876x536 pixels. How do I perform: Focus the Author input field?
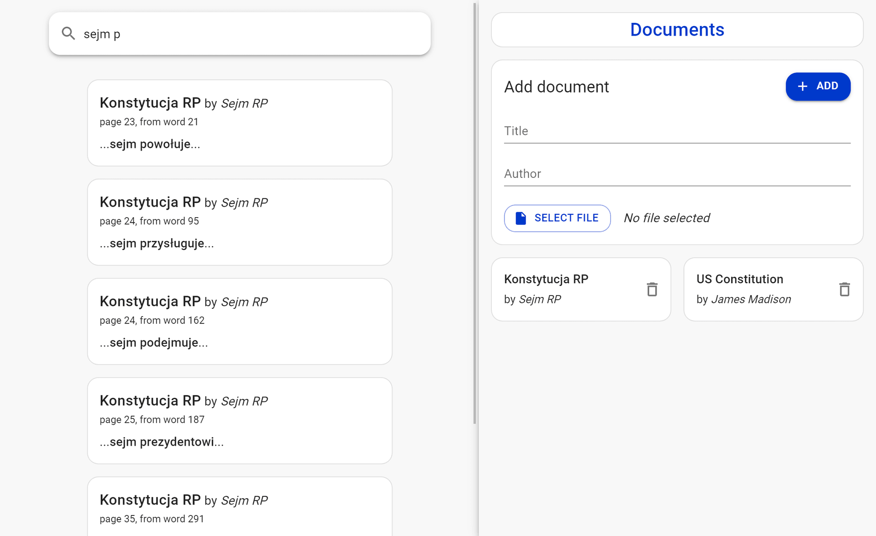[x=677, y=174]
